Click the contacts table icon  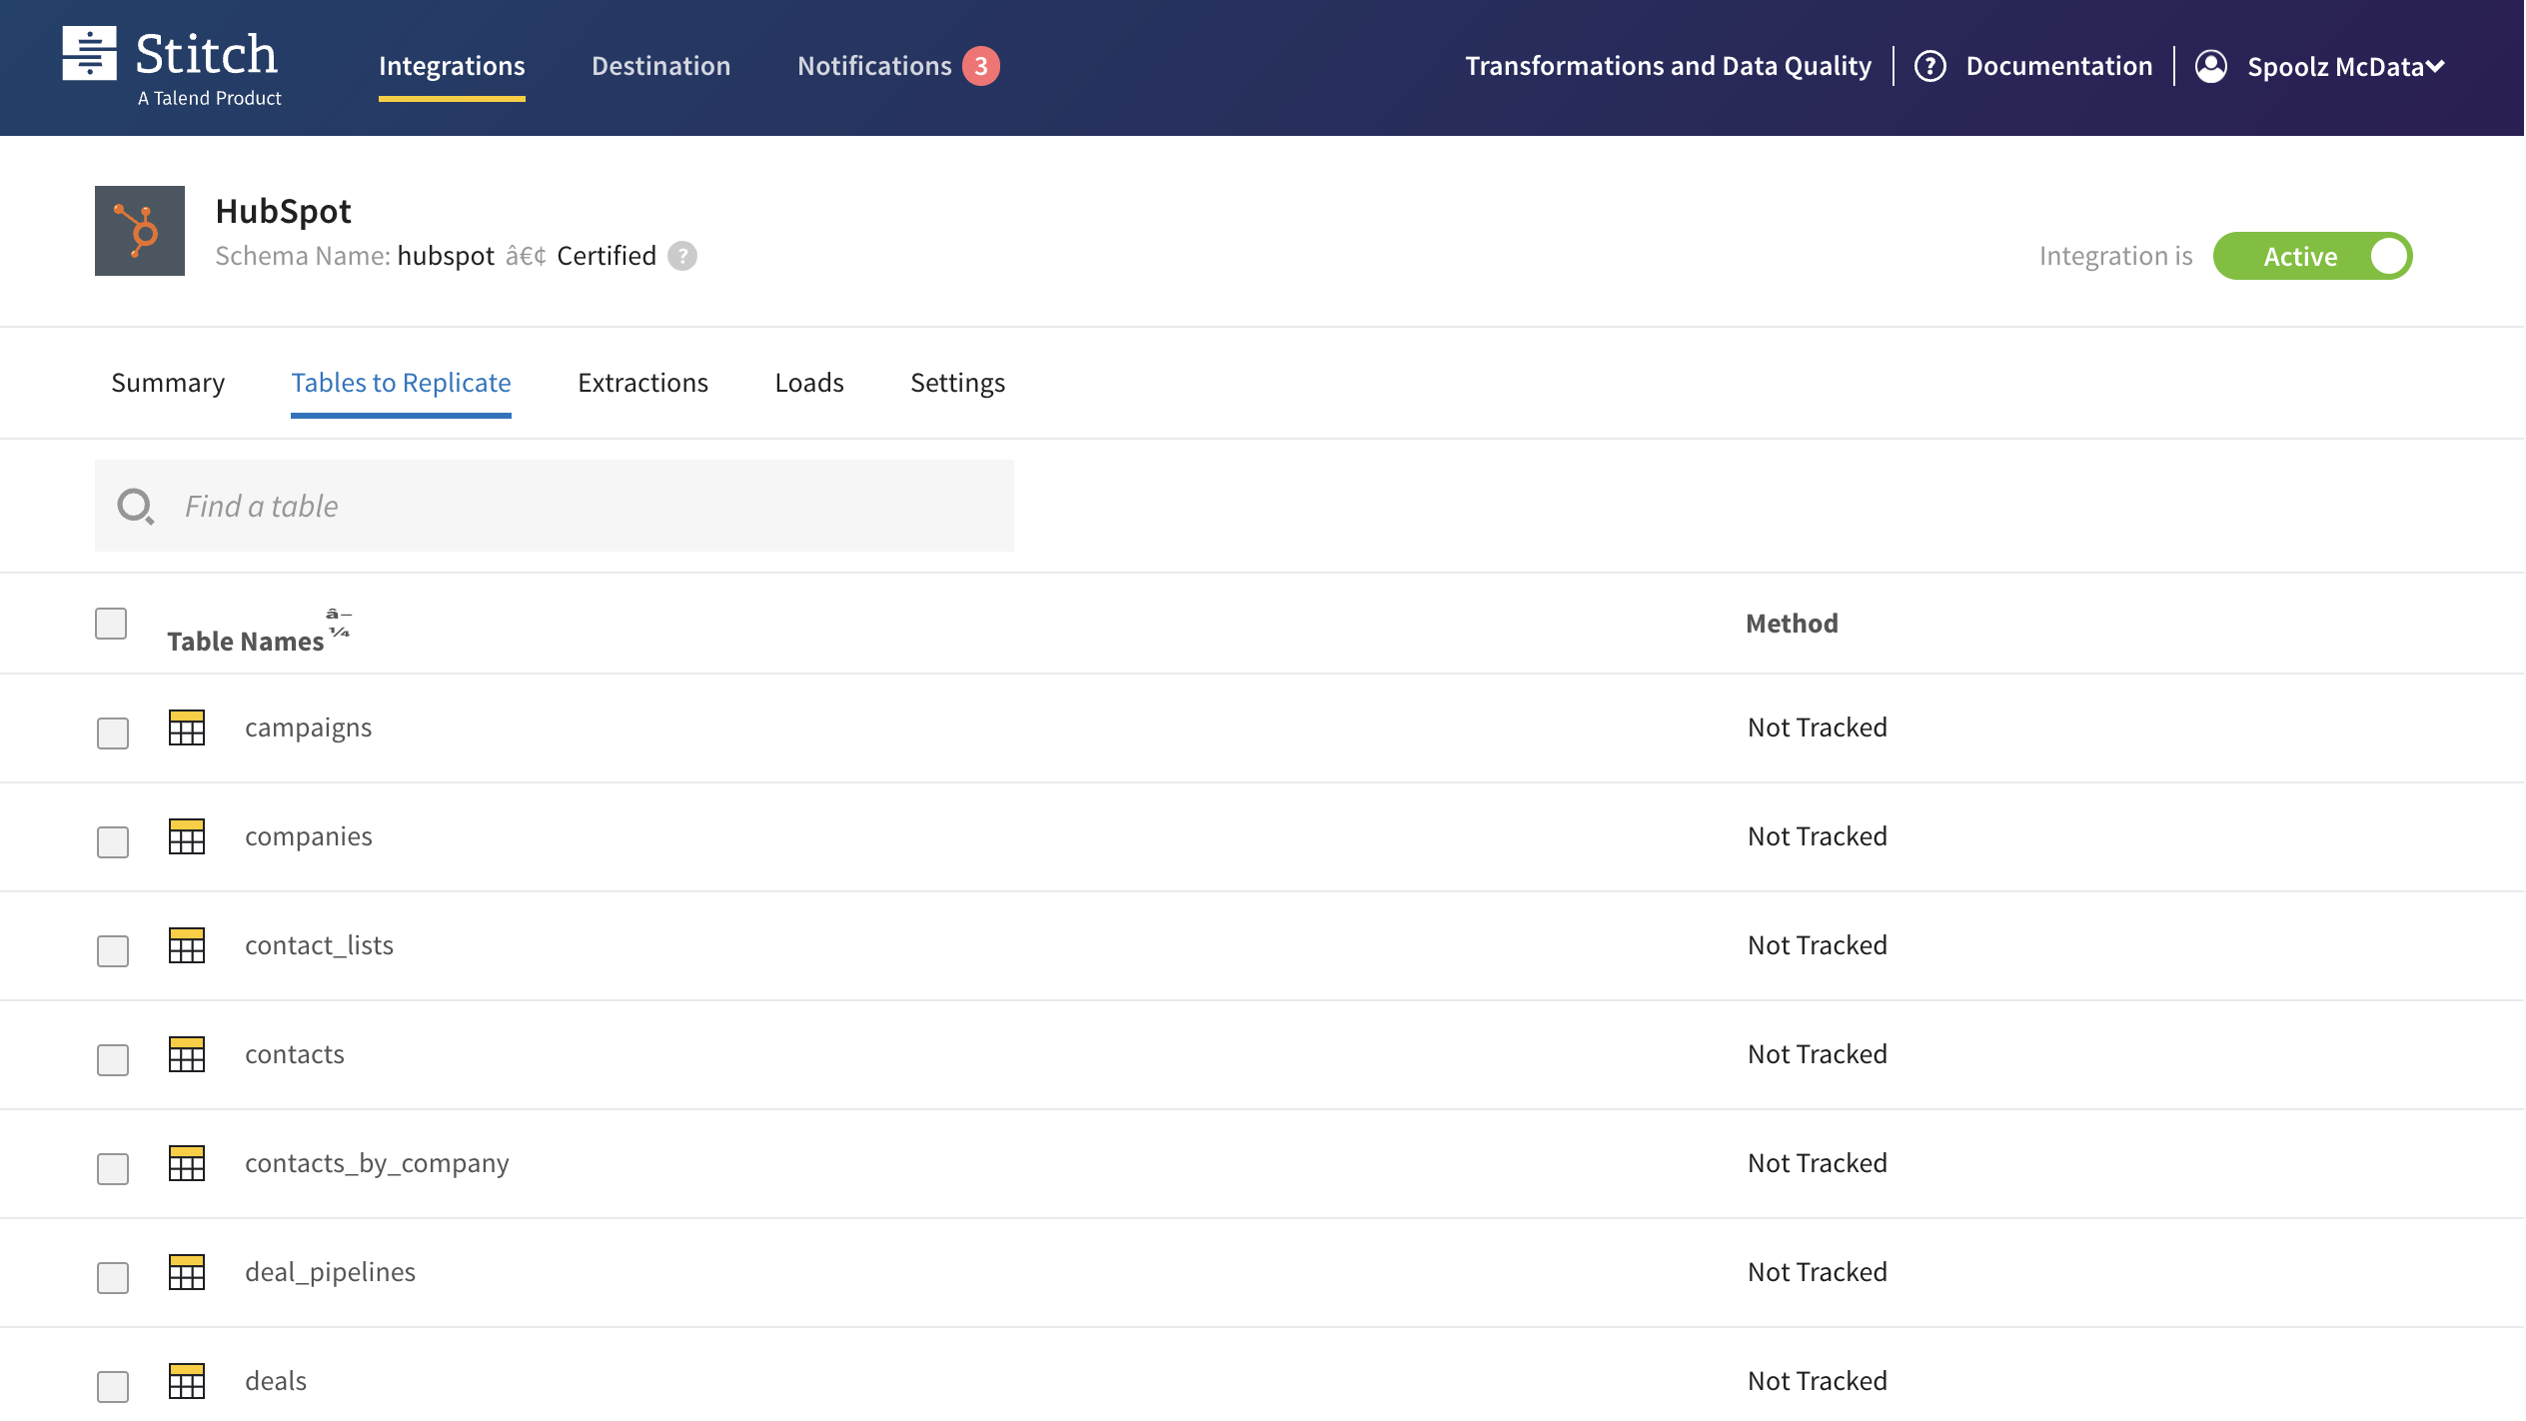pos(187,1054)
